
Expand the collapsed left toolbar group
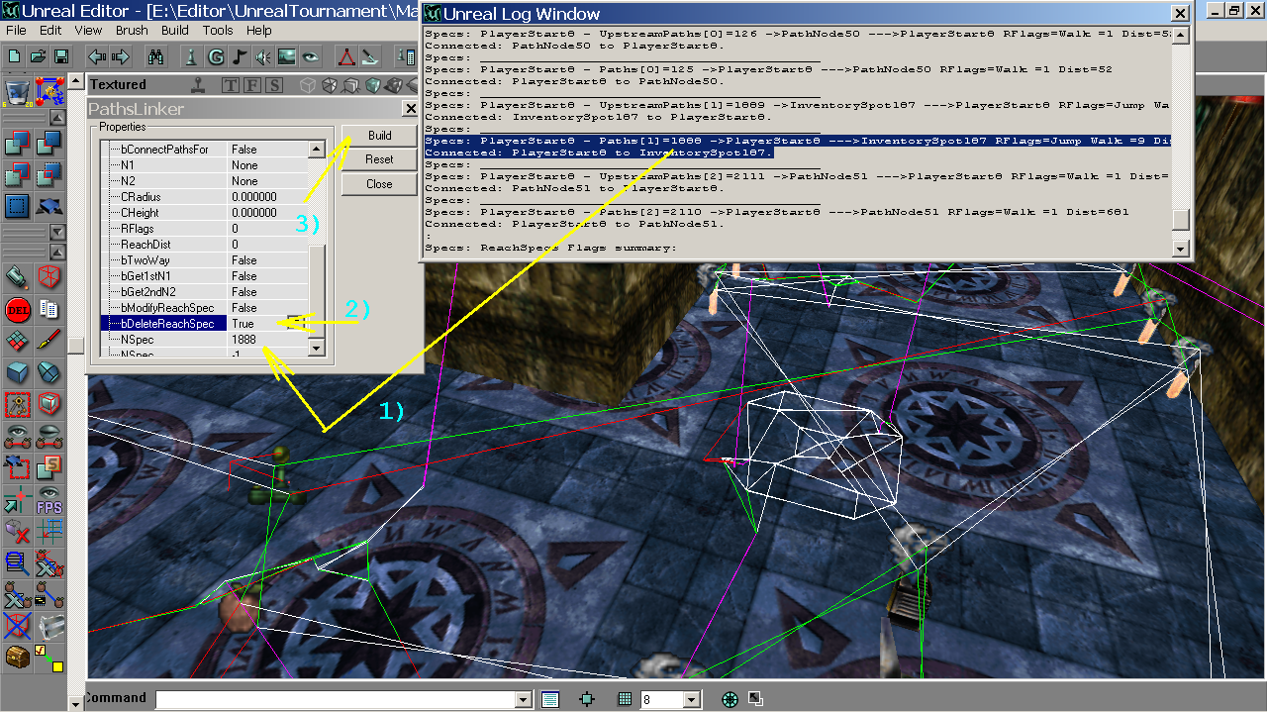(56, 232)
